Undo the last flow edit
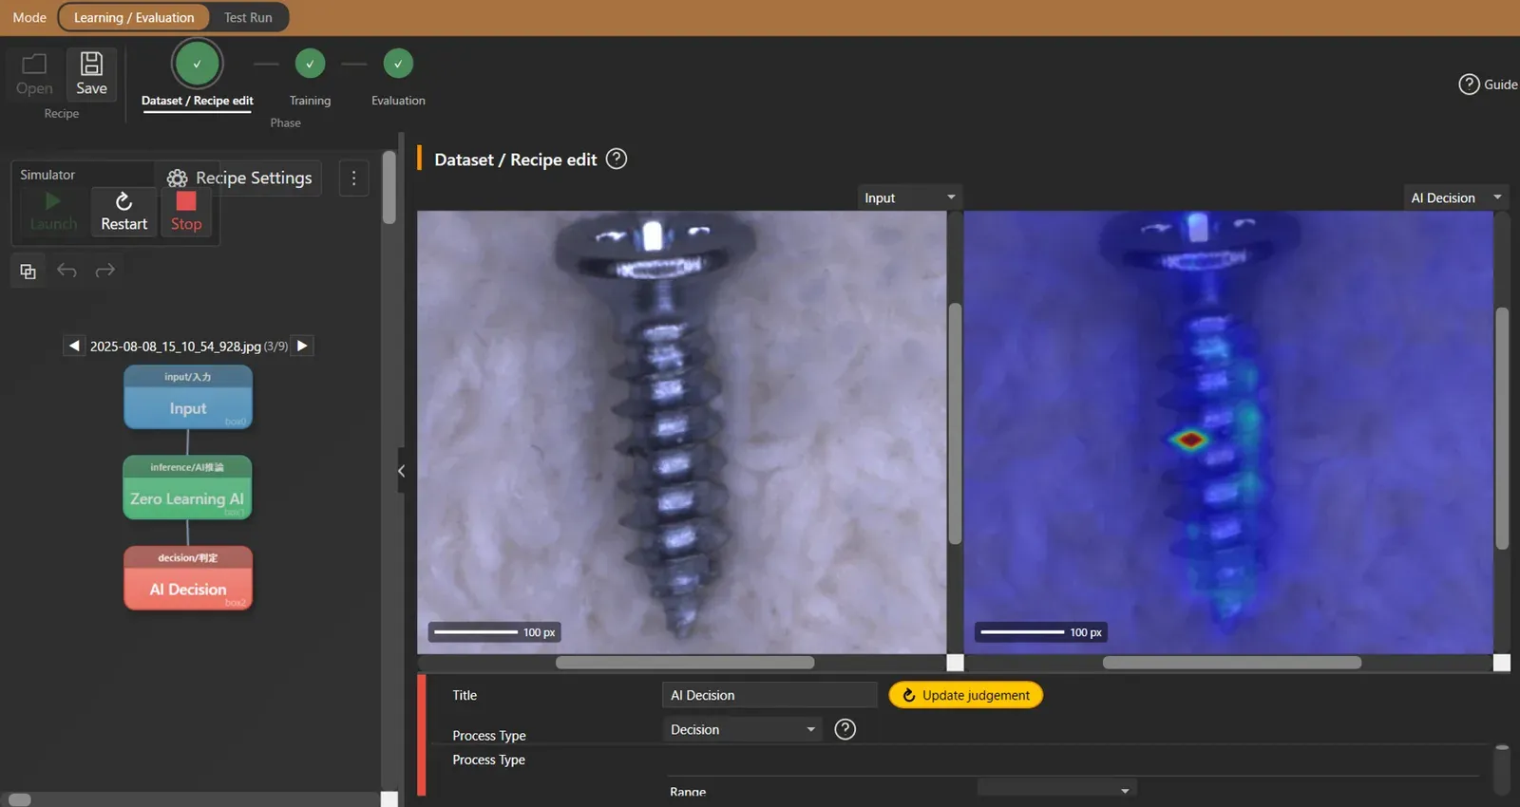 tap(66, 271)
